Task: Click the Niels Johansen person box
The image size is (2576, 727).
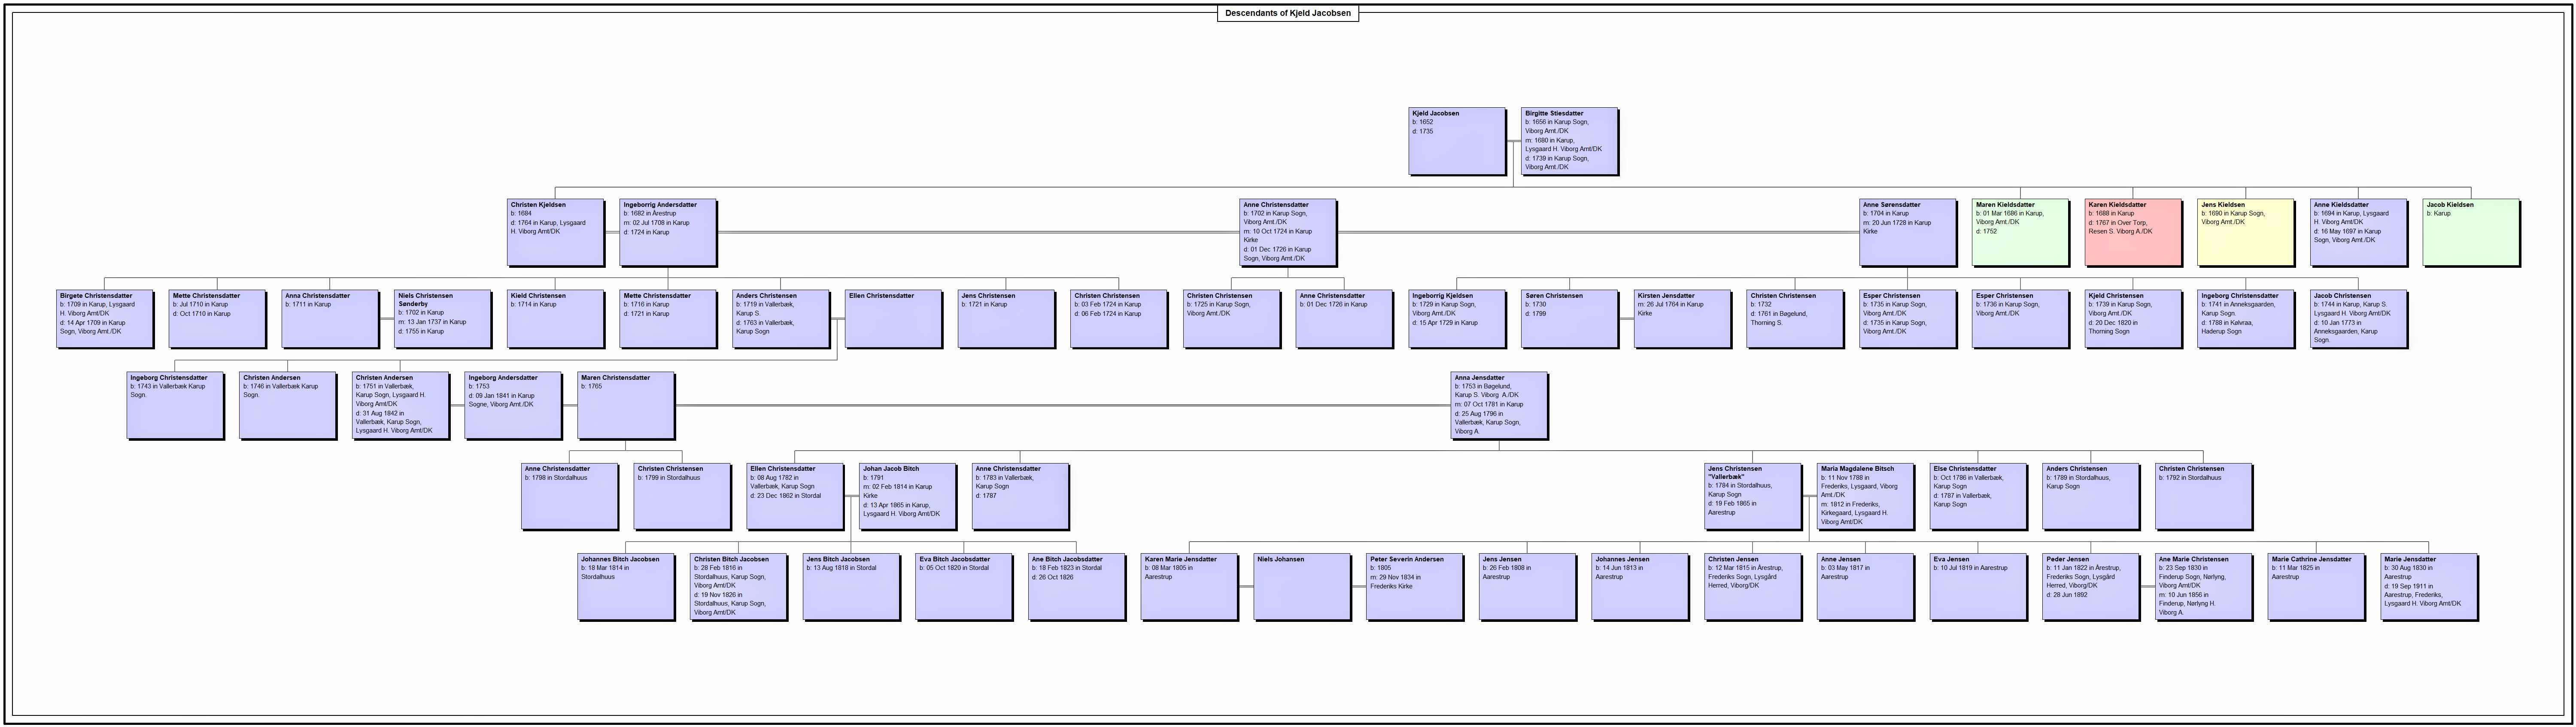Action: 1302,587
